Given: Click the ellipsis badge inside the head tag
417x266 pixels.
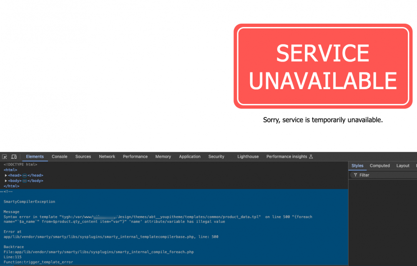Looking at the screenshot, I should 25,175.
